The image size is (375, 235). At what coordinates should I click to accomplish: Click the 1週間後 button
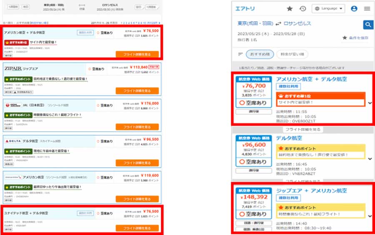point(151,7)
